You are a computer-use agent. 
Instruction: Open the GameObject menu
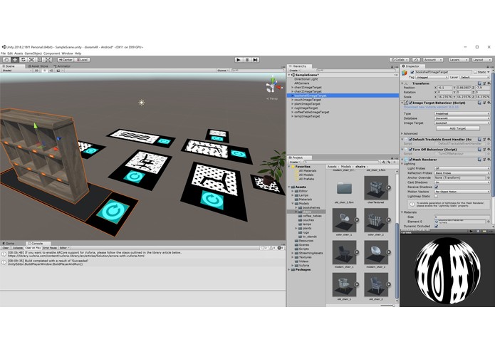[x=33, y=53]
